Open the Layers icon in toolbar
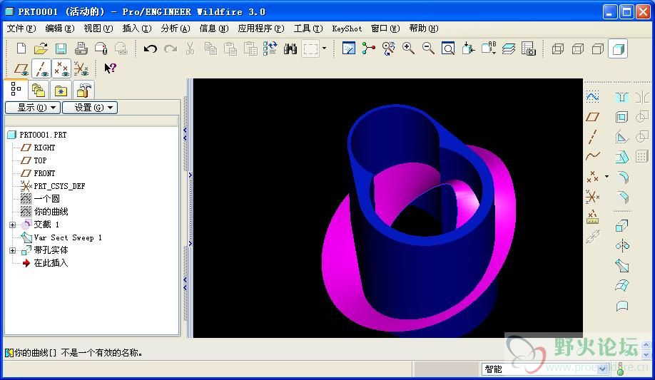Screen dimensions: 655x380 tap(509, 49)
